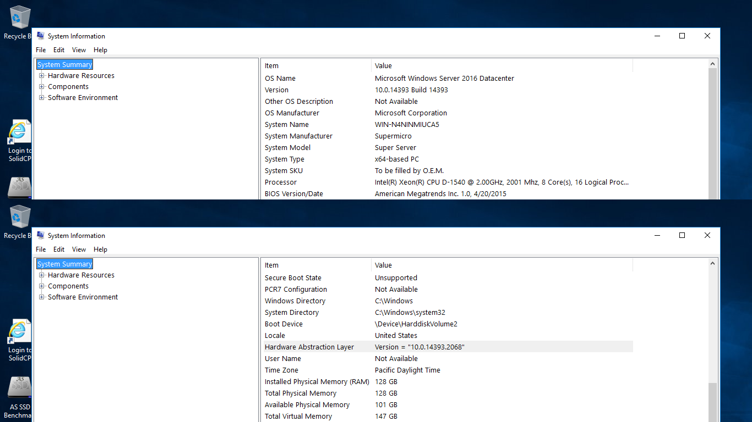Expand the Components node in the lower window
The width and height of the screenshot is (752, 422).
pos(42,286)
